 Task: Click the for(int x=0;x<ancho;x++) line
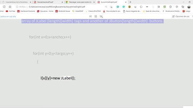50,37
